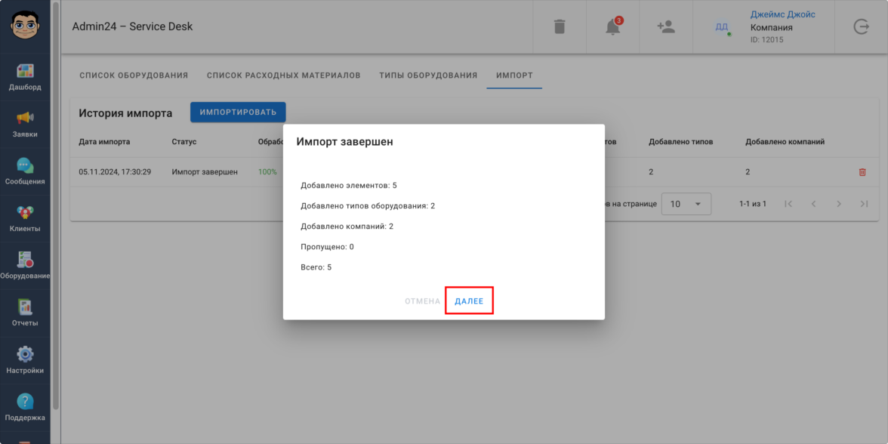The image size is (888, 444).
Task: Click the avatar logo at top left
Action: (25, 25)
